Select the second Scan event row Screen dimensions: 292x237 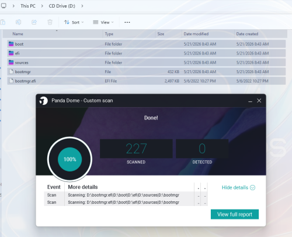tap(126, 202)
